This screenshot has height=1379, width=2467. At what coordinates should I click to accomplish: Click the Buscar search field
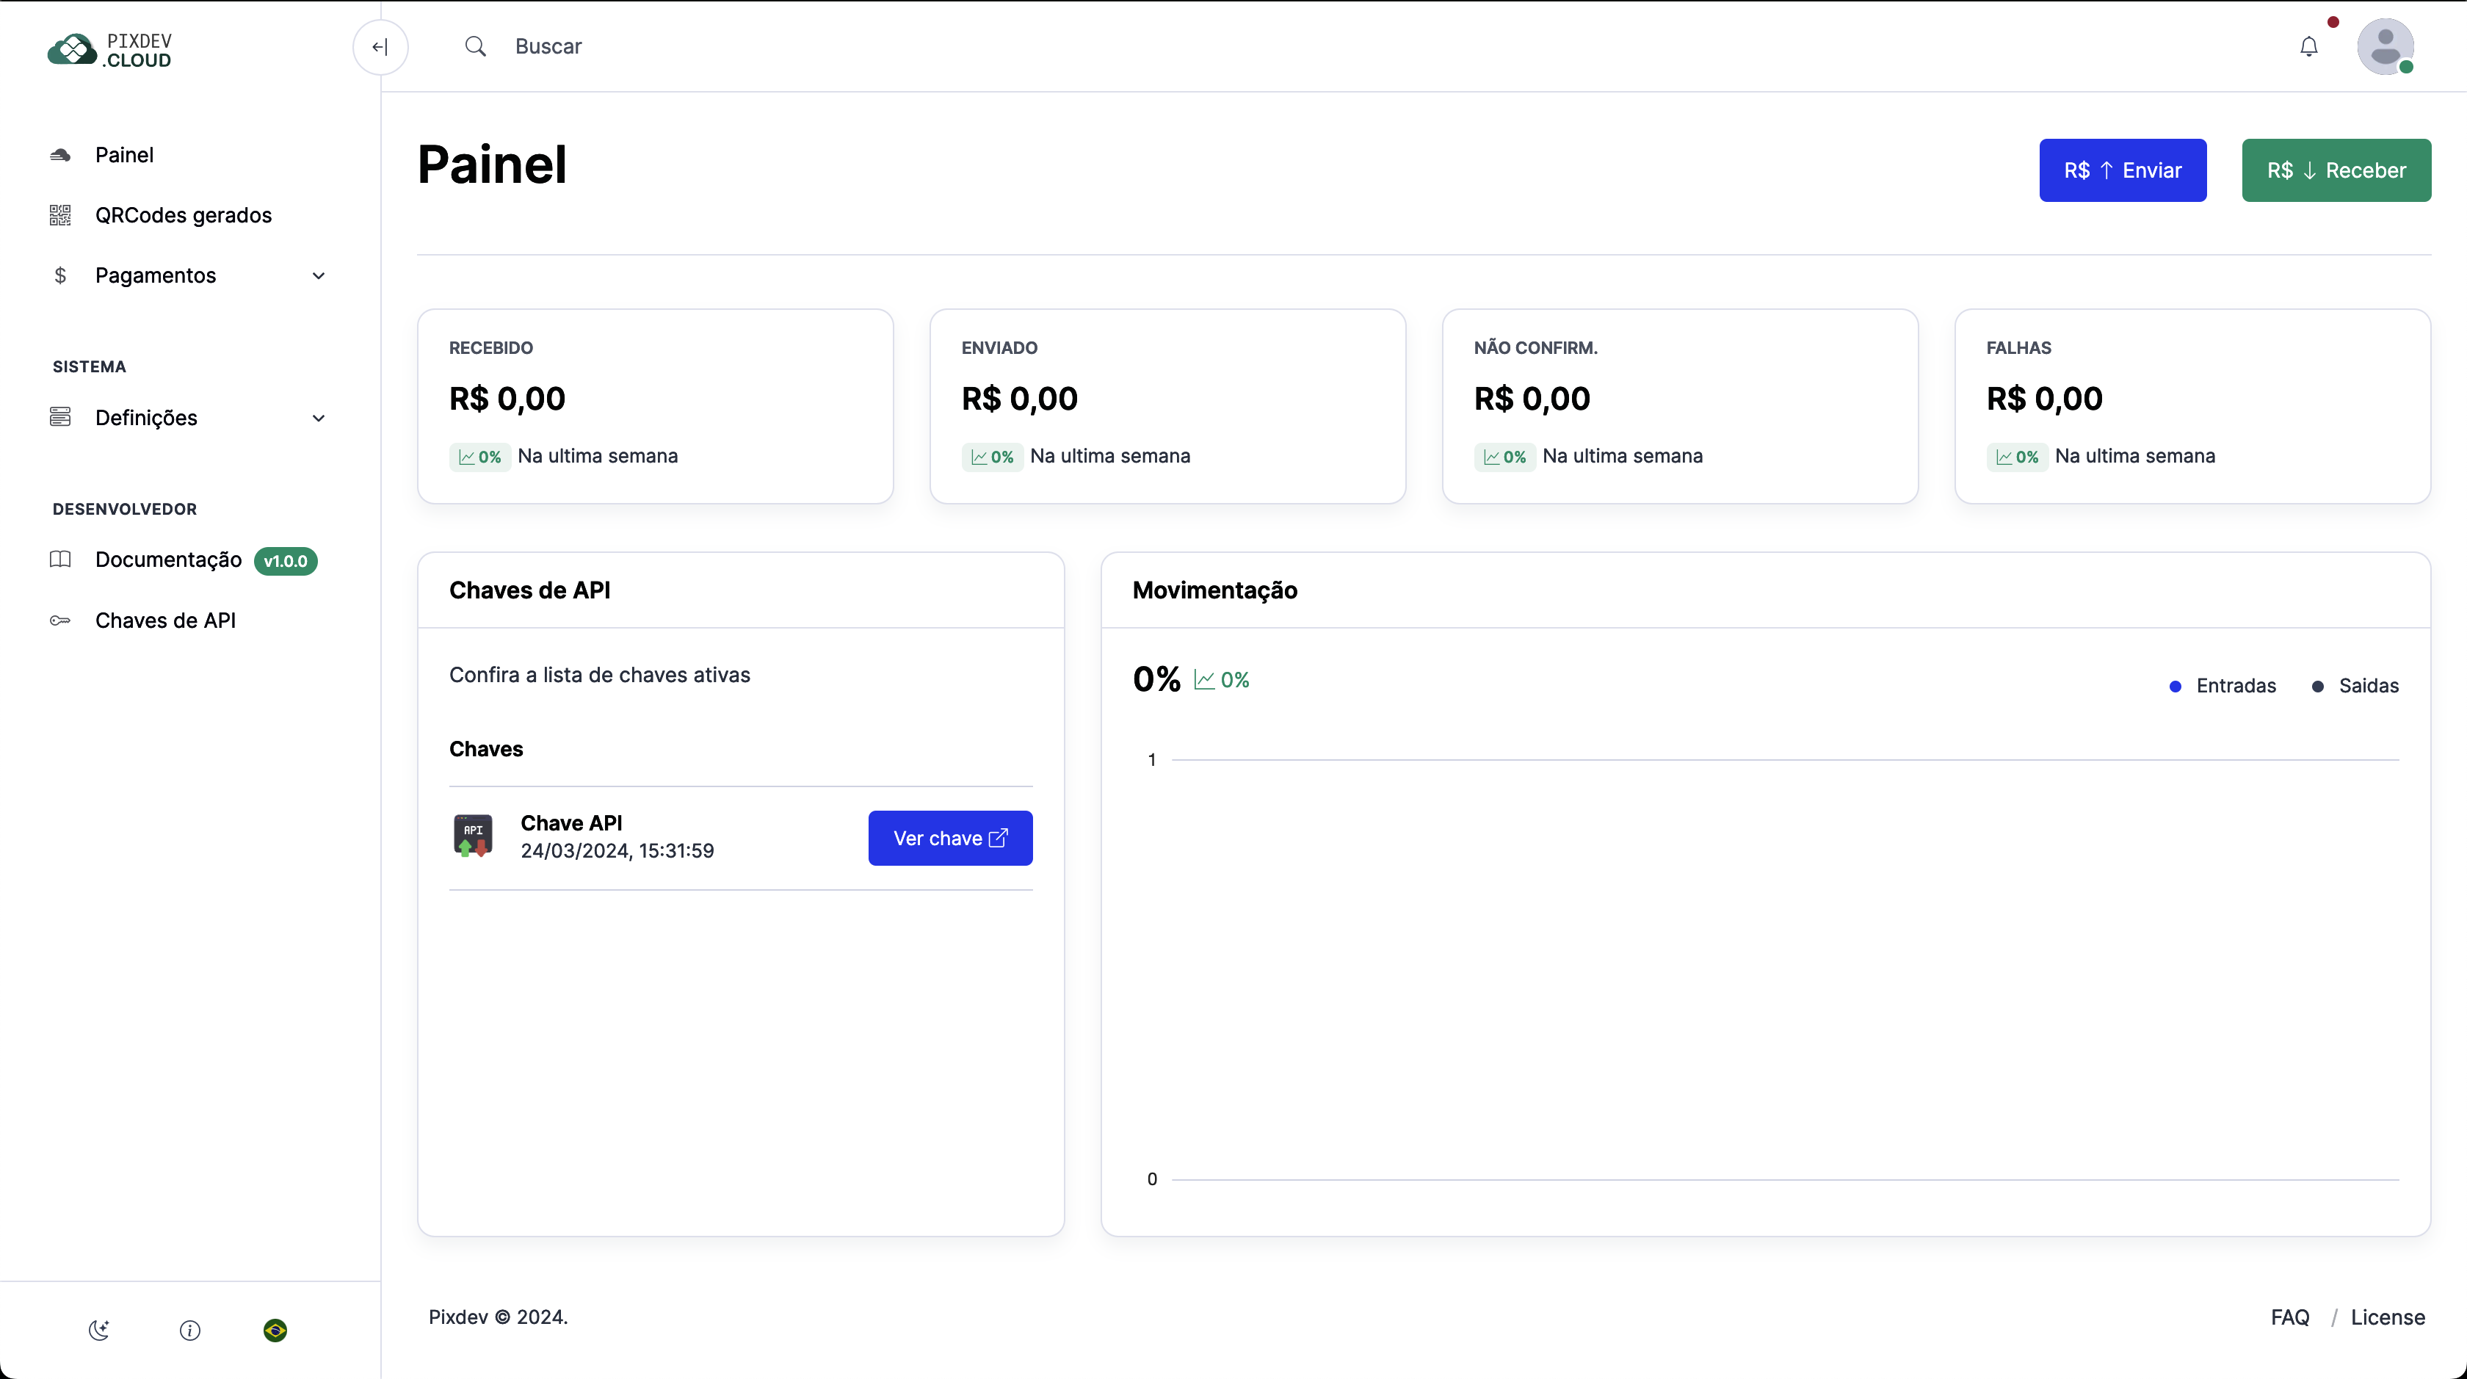click(x=548, y=46)
